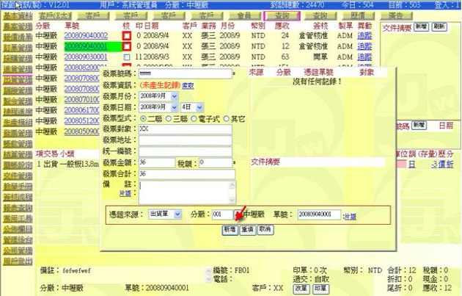Click the branch lookup button beside 001
This screenshot has height=296, width=462.
237,214
